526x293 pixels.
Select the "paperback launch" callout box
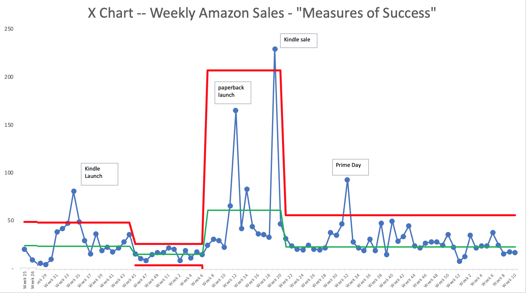(233, 92)
